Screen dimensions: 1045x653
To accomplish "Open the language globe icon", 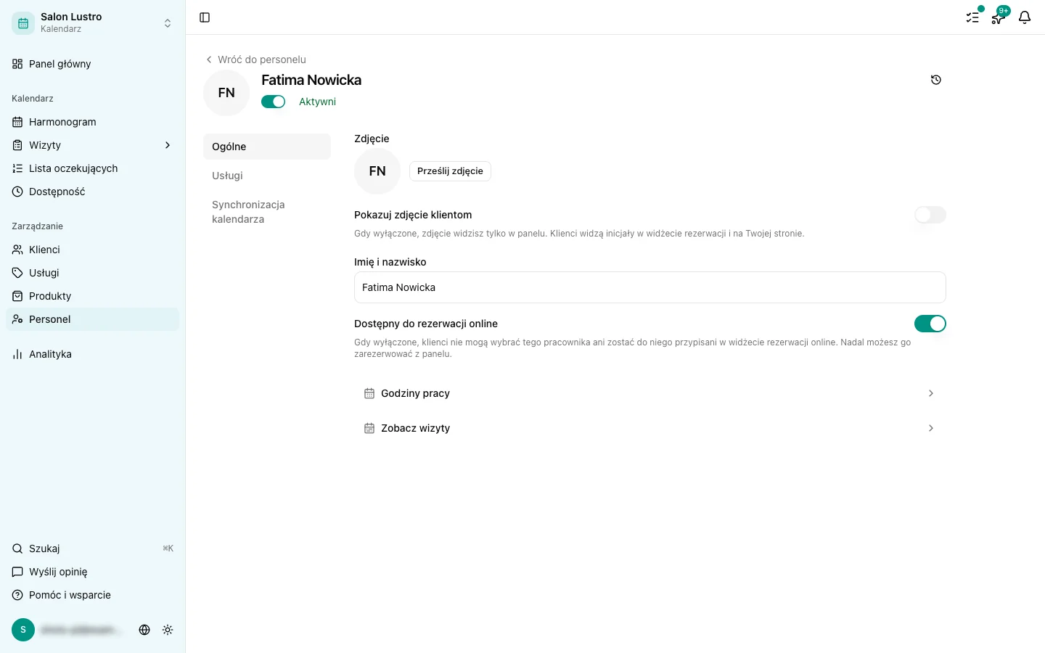I will pyautogui.click(x=144, y=630).
